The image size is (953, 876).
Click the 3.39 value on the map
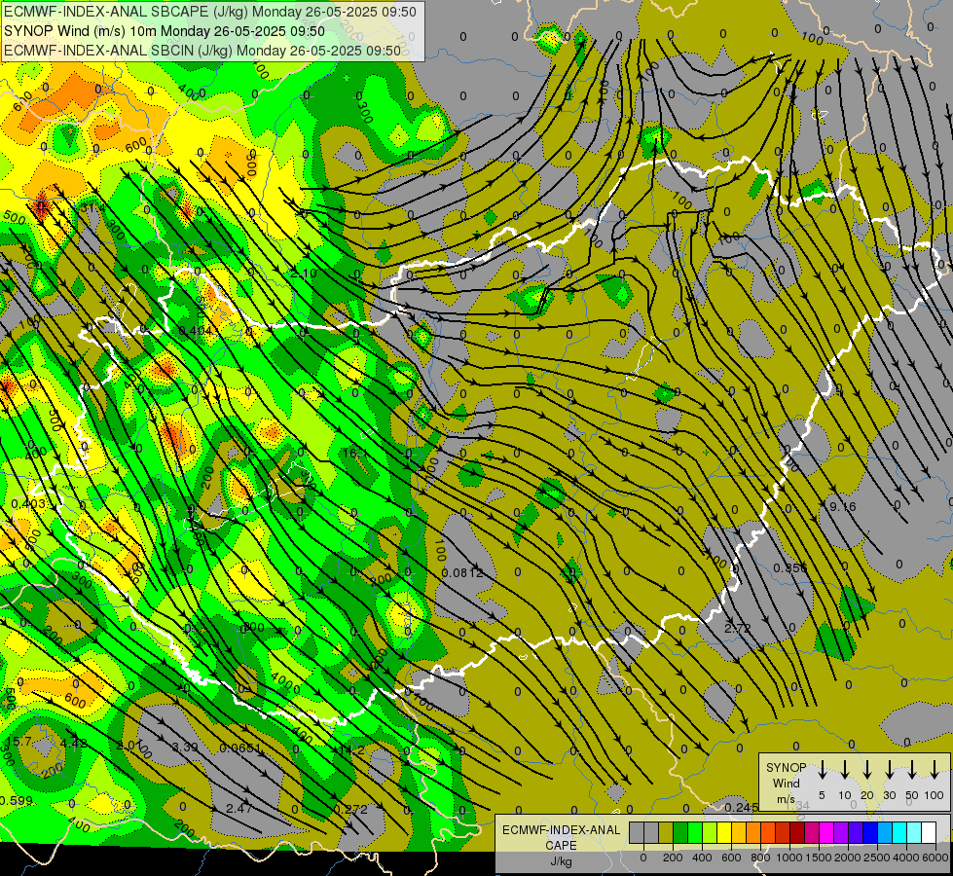click(185, 747)
